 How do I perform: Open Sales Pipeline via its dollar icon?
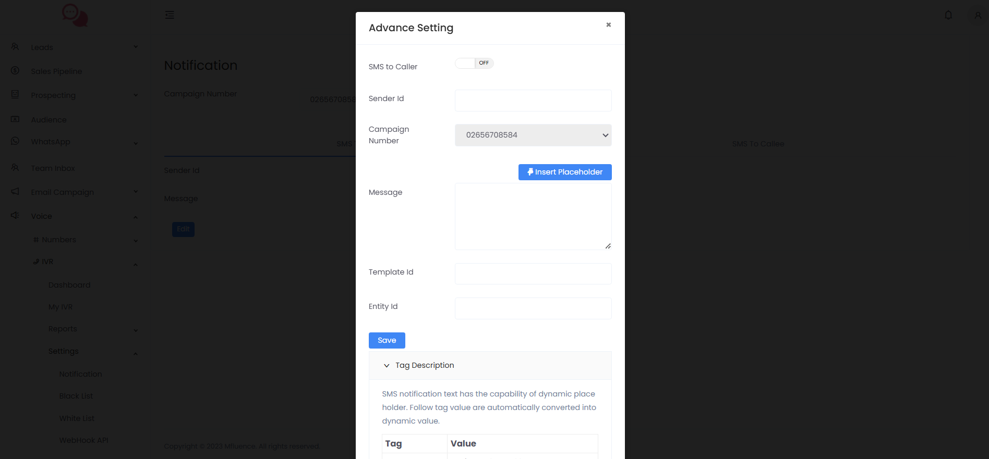(15, 71)
